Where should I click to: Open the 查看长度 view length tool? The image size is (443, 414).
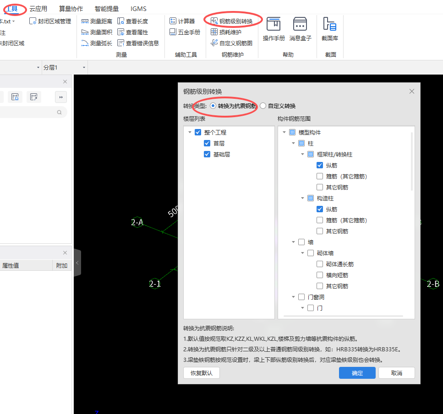coord(132,21)
